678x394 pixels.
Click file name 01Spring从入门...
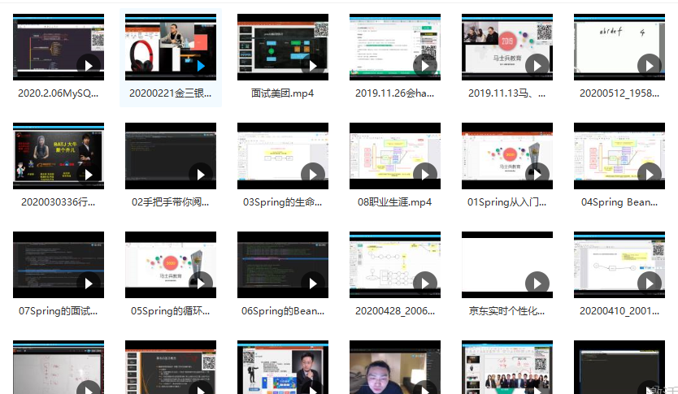coord(506,202)
